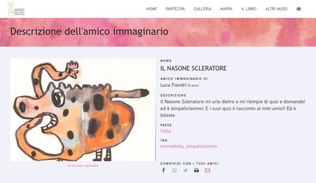Viewport: 316px width, 183px height.
Task: Open the simpaticissimo tag link
Action: point(201,146)
